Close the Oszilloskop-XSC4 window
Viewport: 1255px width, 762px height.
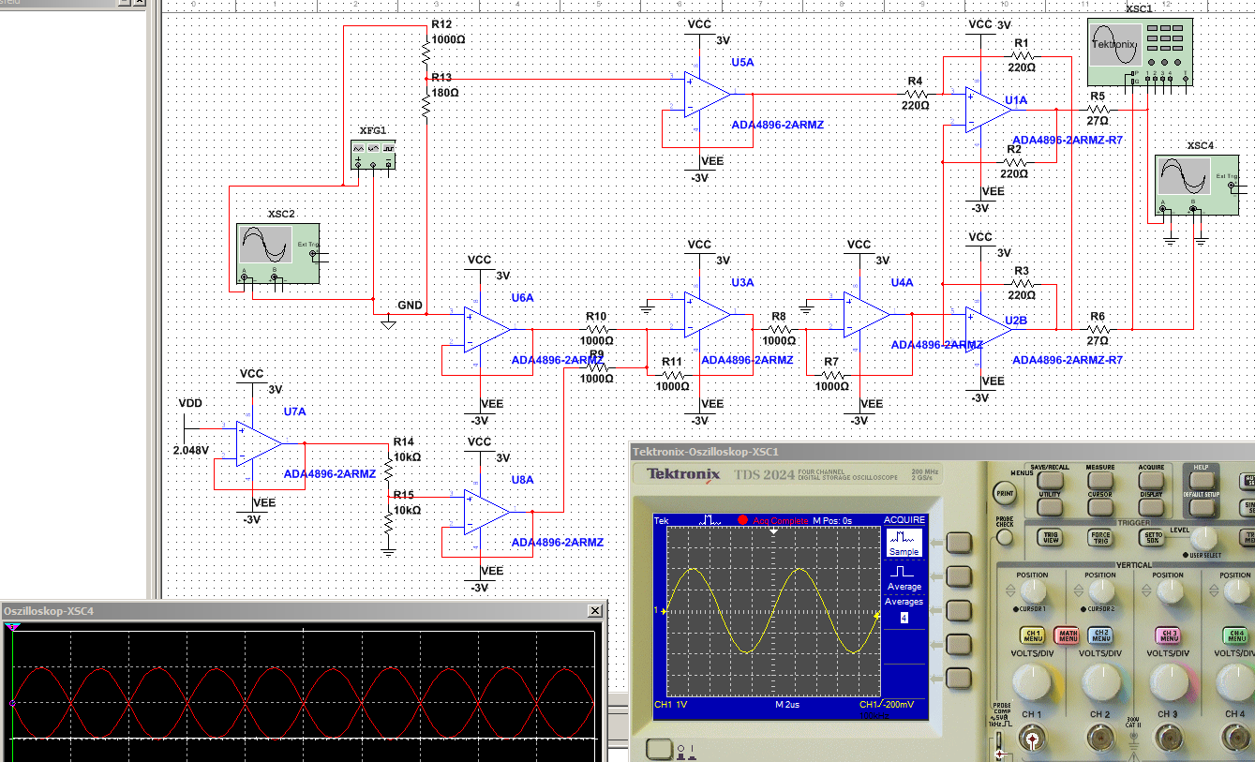point(594,611)
